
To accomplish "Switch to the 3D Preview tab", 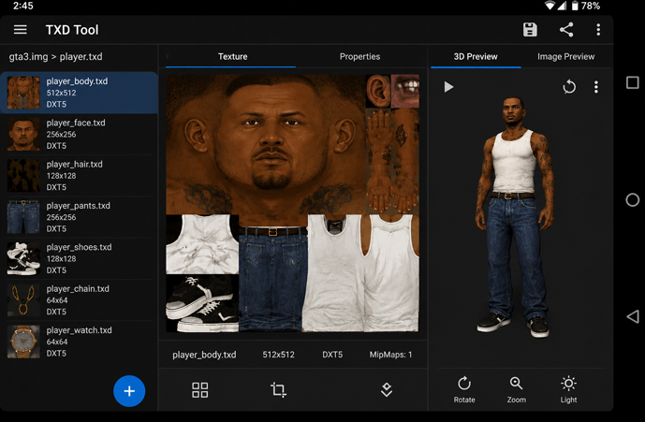I will pos(476,57).
